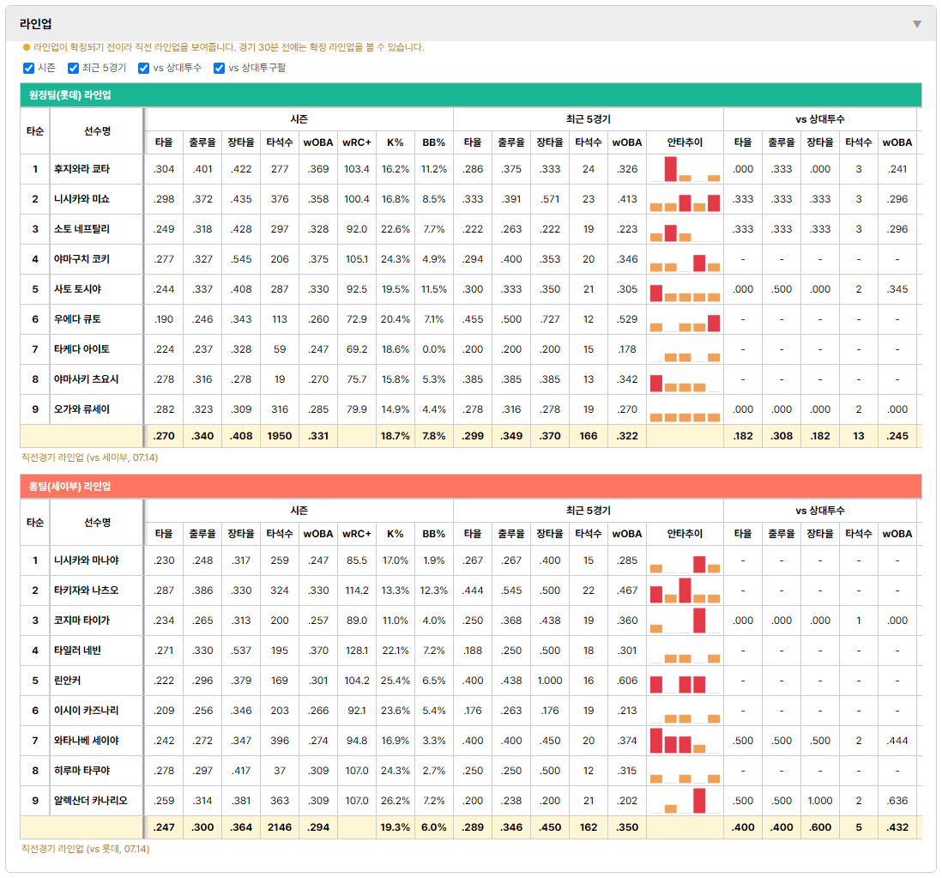This screenshot has height=878, width=942.
Task: Uncheck the 시즌 checkbox
Action: (x=28, y=68)
